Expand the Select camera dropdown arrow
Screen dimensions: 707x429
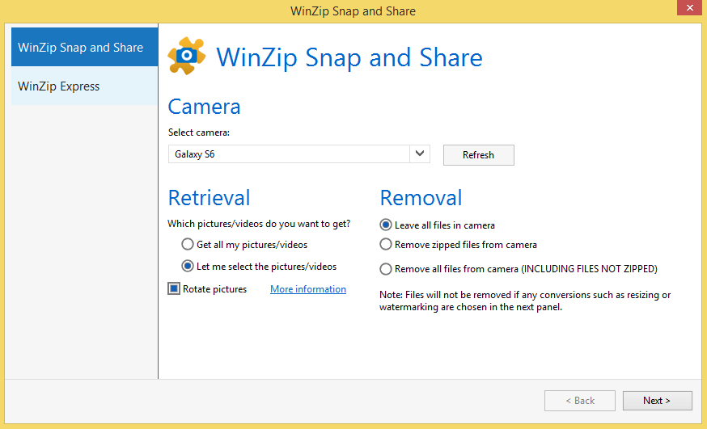[419, 154]
